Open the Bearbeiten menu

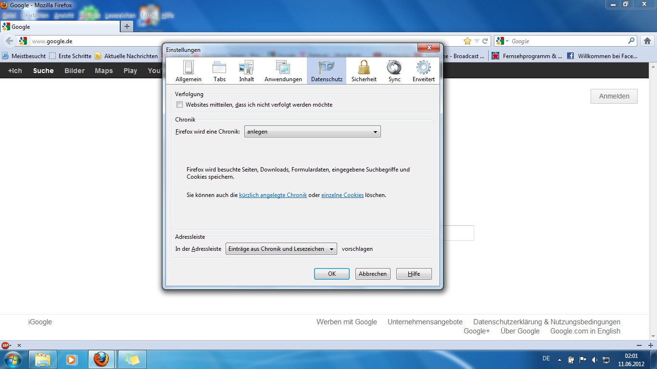[x=35, y=15]
